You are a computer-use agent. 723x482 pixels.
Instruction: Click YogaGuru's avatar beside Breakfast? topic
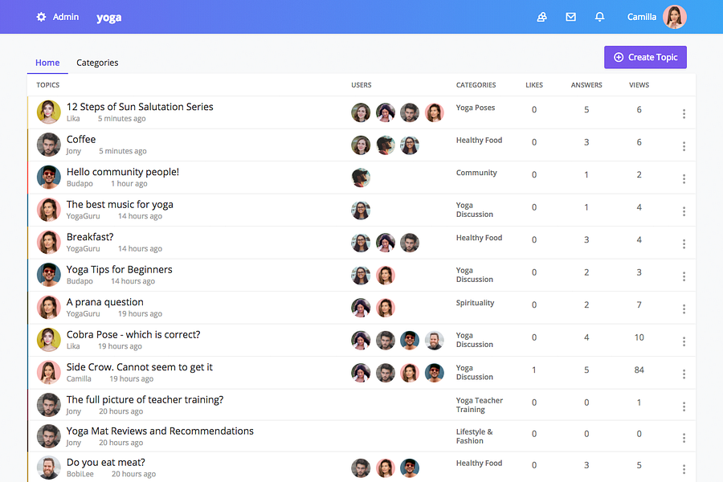(x=49, y=242)
